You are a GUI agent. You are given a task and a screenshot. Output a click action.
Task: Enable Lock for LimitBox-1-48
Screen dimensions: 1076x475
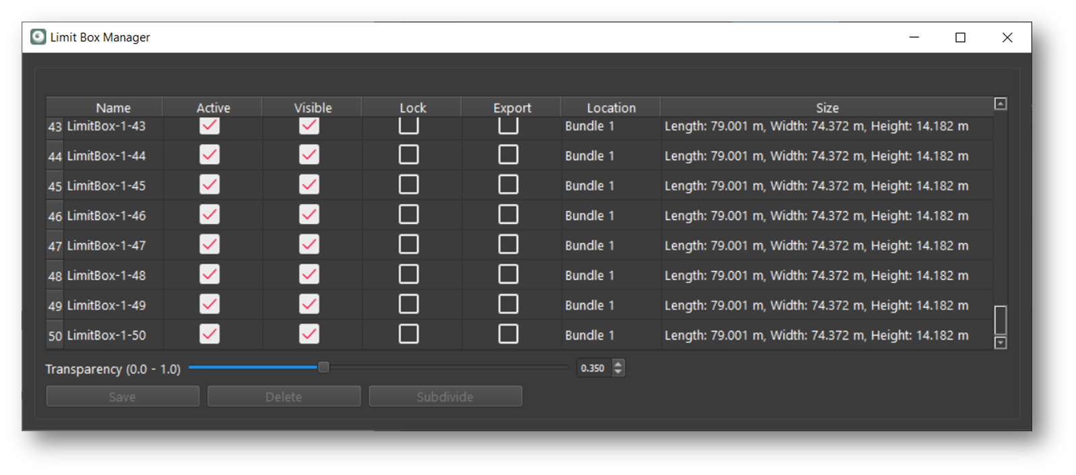[x=408, y=274]
